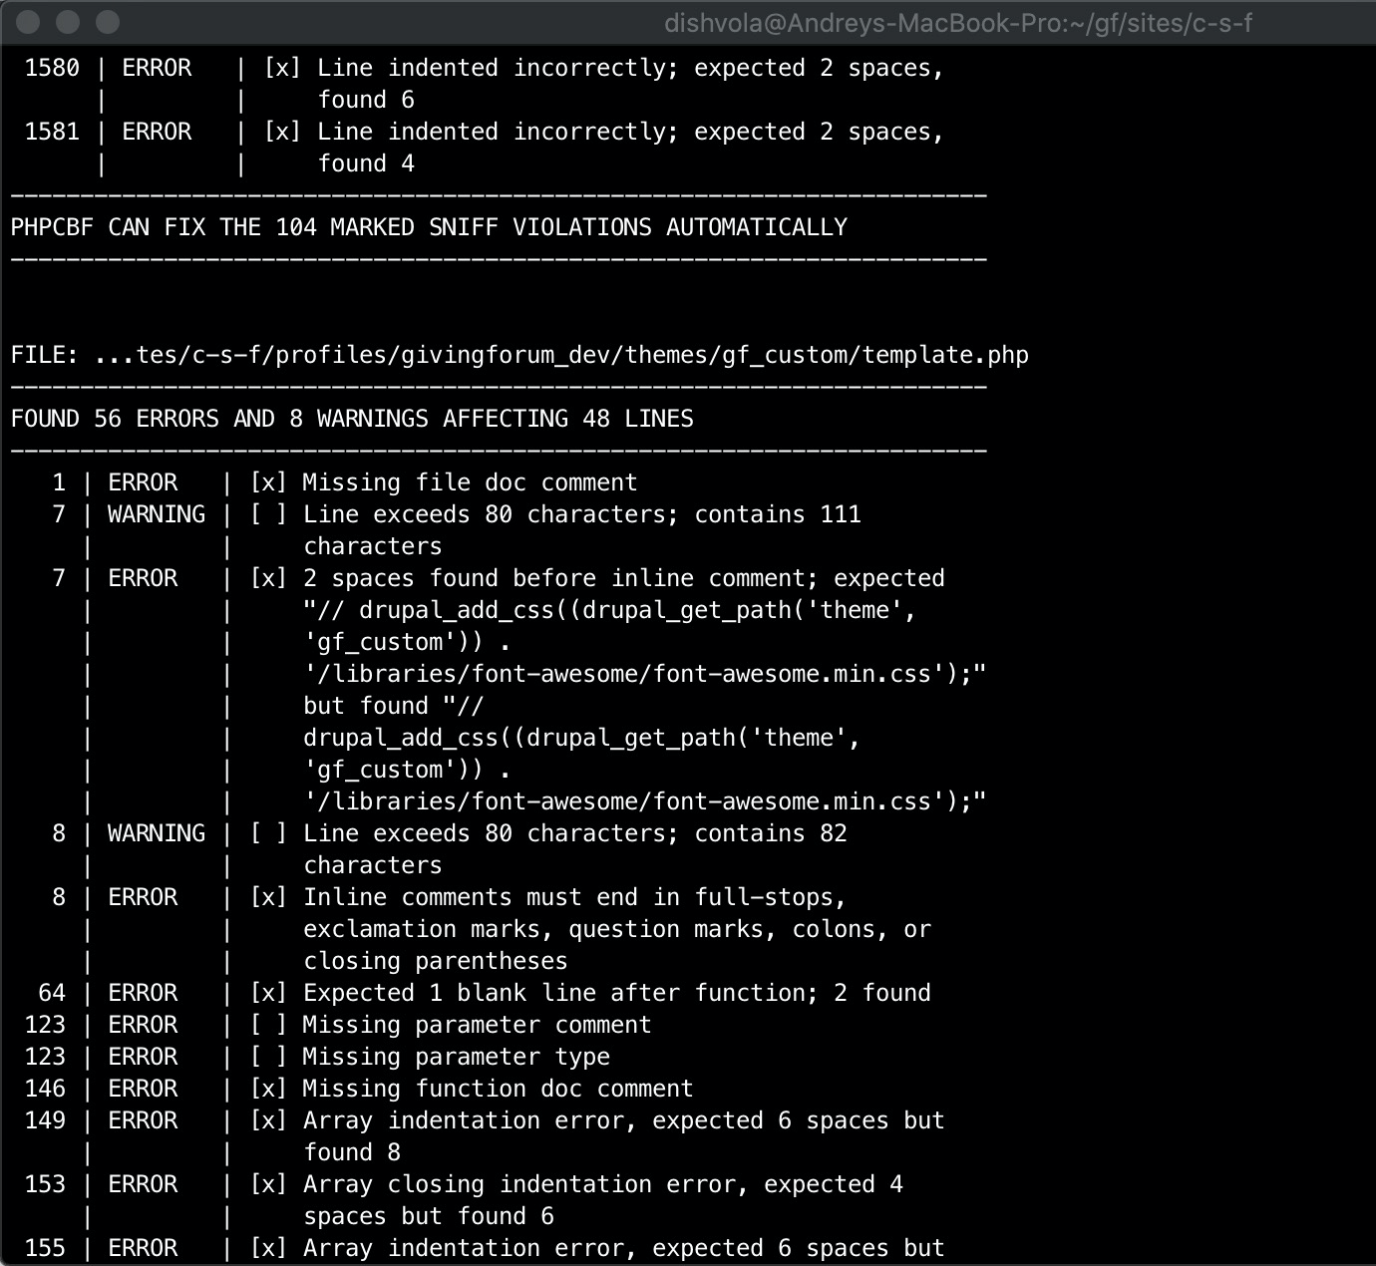Click line number 146
The height and width of the screenshot is (1266, 1376).
pos(45,1089)
